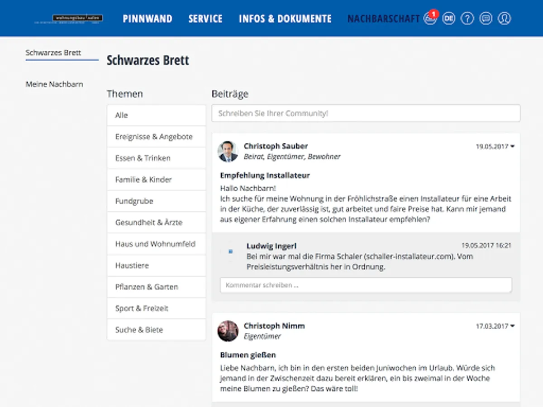Filter topics by Familie & Kinder
This screenshot has width=543, height=407.
[157, 180]
